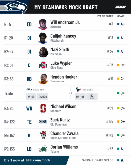The image size is (131, 165).
Task: Click the Tulane wave logo by Dorian Williams
Action: pyautogui.click(x=43, y=149)
